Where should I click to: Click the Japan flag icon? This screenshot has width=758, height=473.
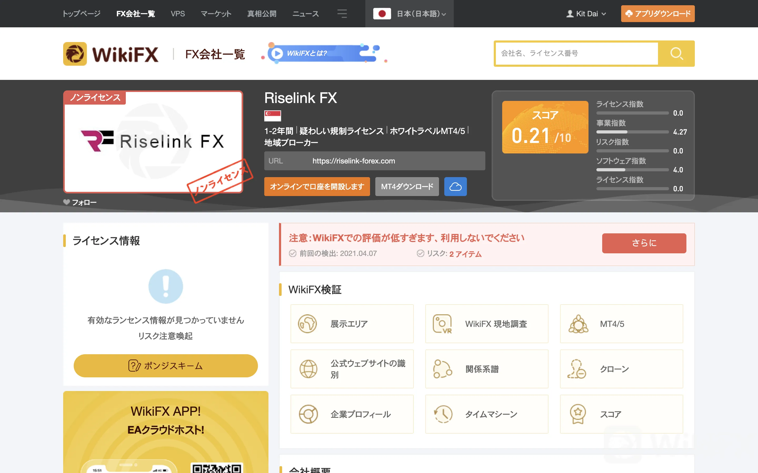382,13
